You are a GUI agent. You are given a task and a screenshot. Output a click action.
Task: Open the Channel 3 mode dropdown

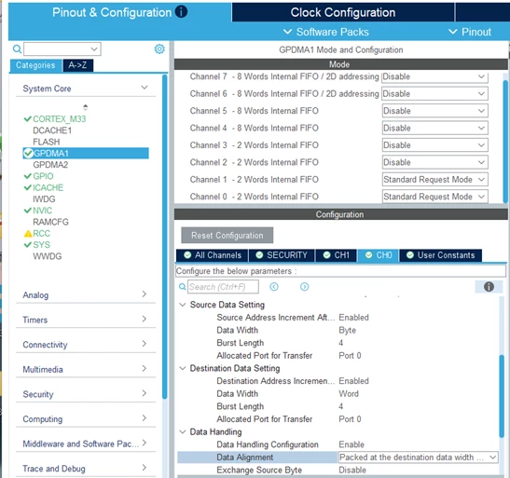pos(434,145)
